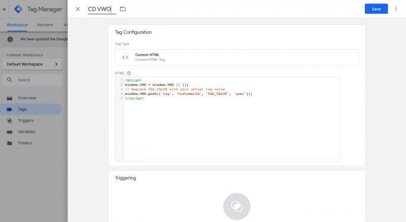Viewport: 406px width, 222px height.
Task: Click the Folders icon in sidebar
Action: (x=10, y=143)
